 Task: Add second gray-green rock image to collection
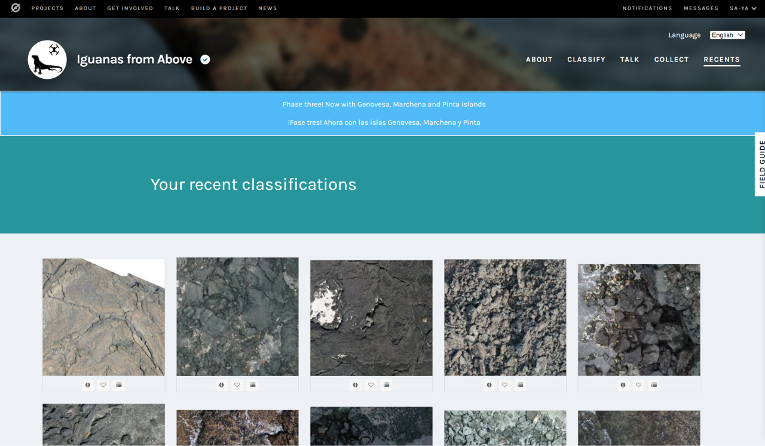click(253, 385)
